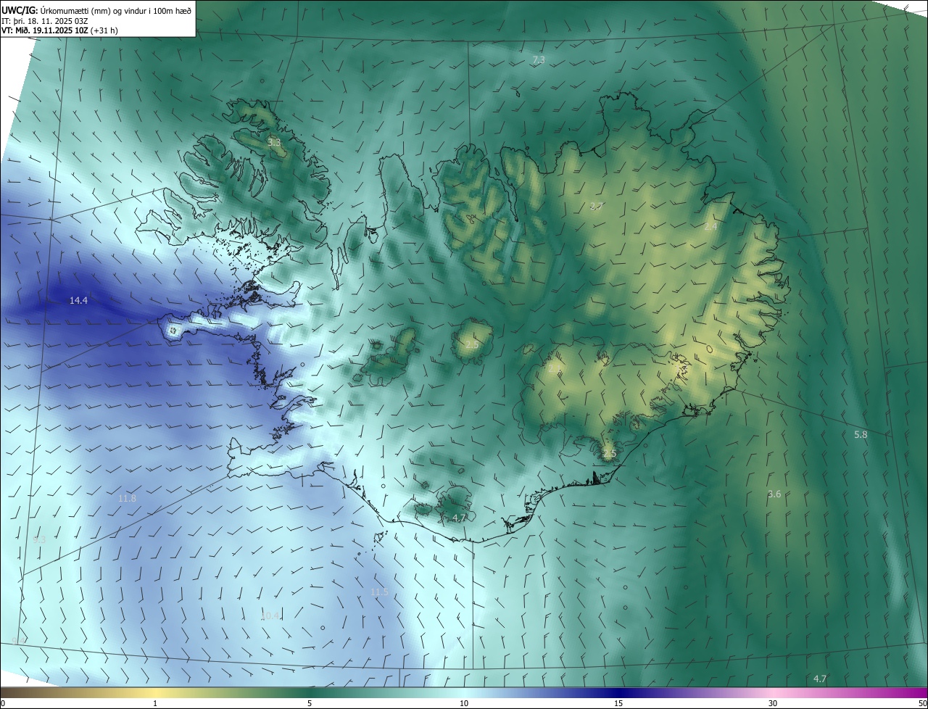Click the 10 tick on the color scale
Screen dimensions: 928x709
click(x=464, y=703)
